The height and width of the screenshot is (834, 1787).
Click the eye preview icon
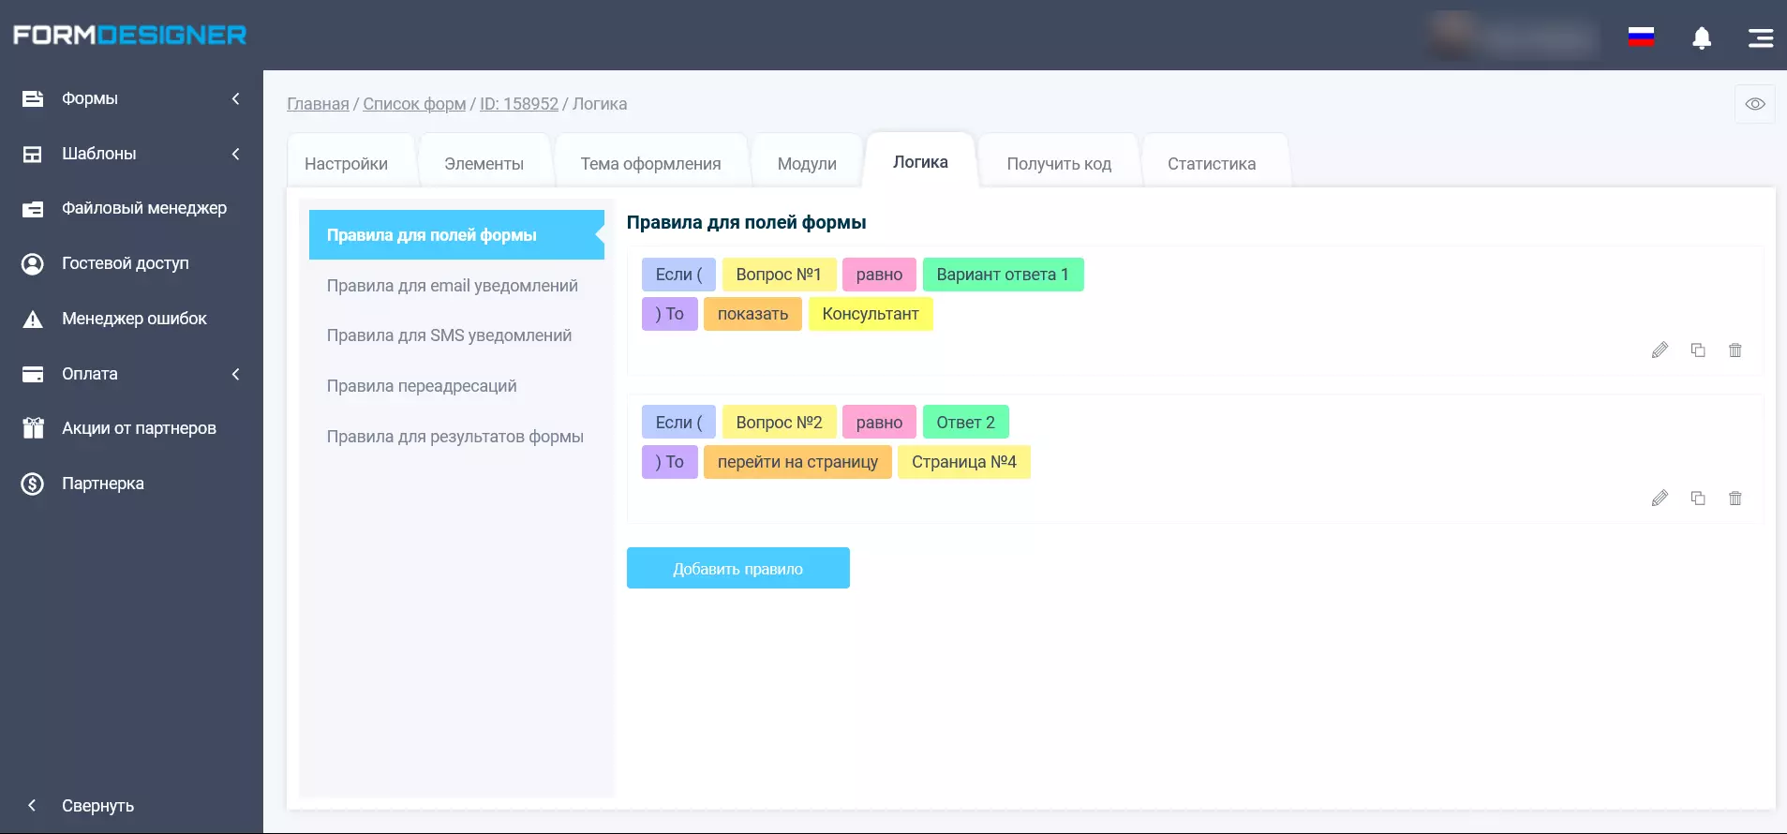(1755, 104)
